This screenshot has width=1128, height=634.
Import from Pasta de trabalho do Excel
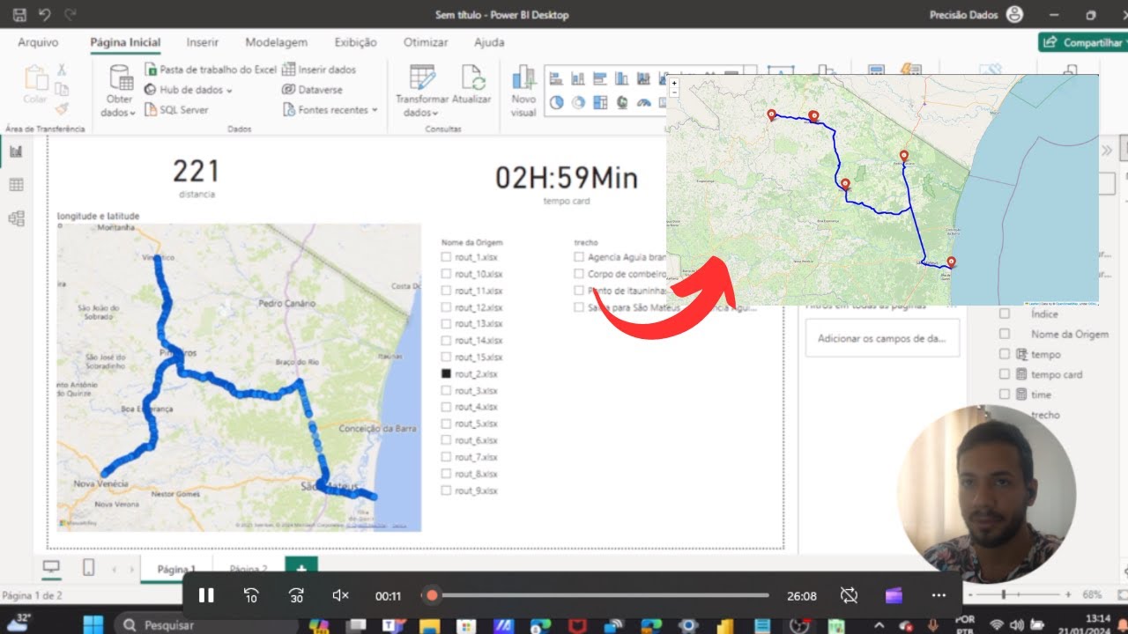pos(211,70)
